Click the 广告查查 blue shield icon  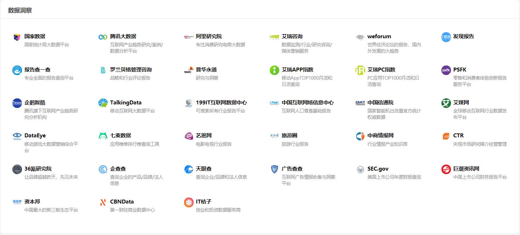[274, 169]
